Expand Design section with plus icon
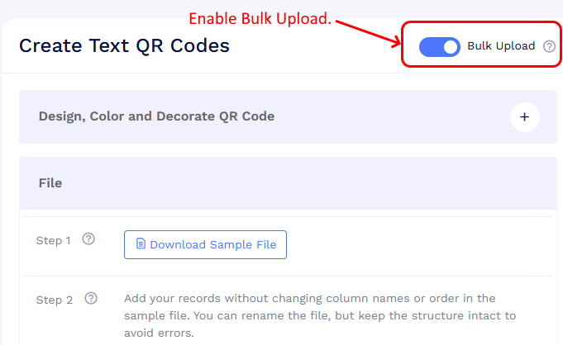The image size is (563, 345). (525, 117)
